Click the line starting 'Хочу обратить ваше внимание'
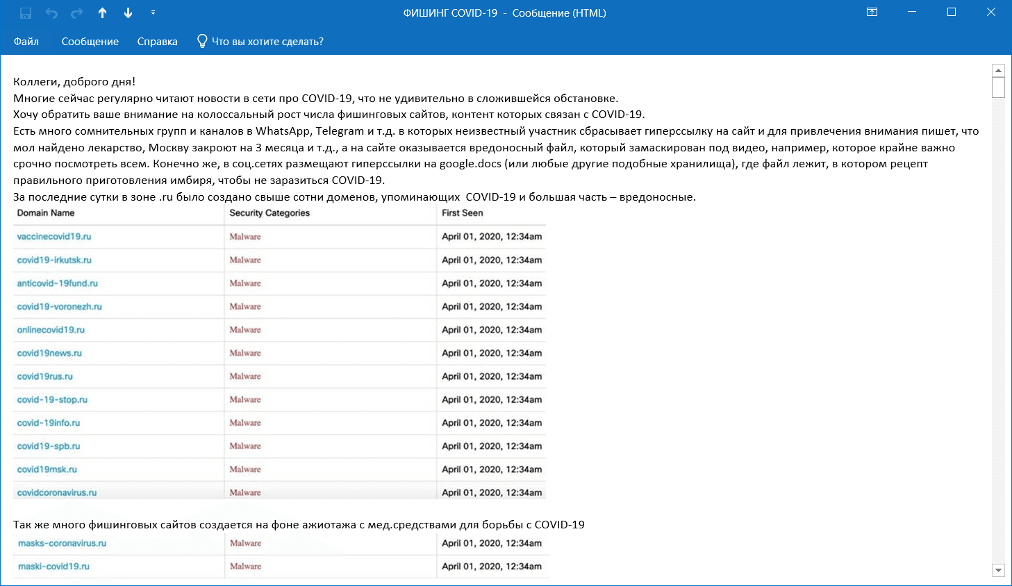The width and height of the screenshot is (1012, 586). click(x=329, y=115)
